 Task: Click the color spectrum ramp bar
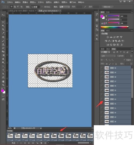[114, 27]
